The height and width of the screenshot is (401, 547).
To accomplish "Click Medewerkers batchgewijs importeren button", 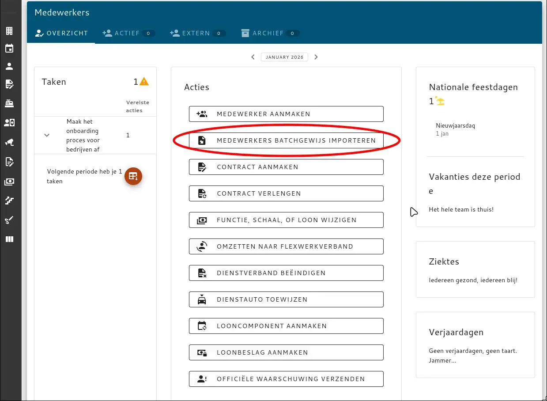I will (x=286, y=140).
